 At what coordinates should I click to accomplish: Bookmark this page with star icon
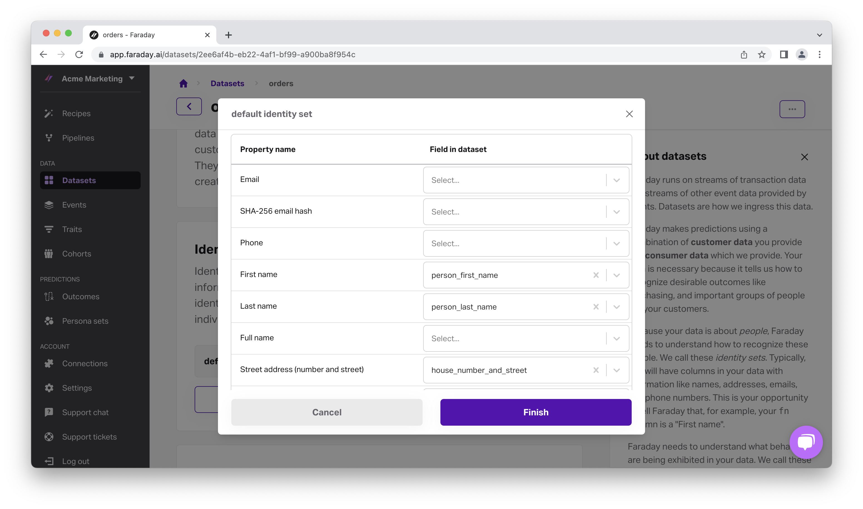pyautogui.click(x=762, y=54)
